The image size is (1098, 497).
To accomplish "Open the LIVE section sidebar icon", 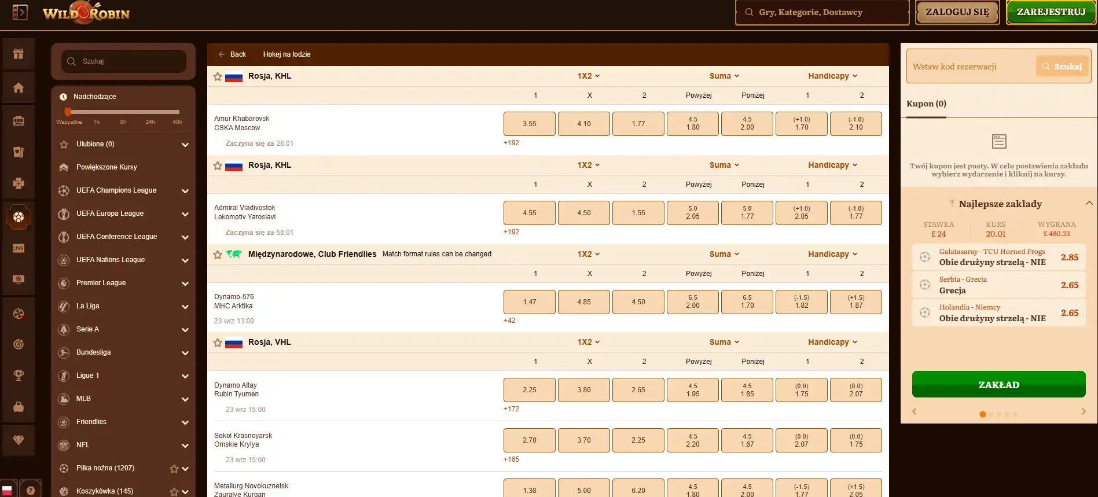I will click(x=19, y=248).
